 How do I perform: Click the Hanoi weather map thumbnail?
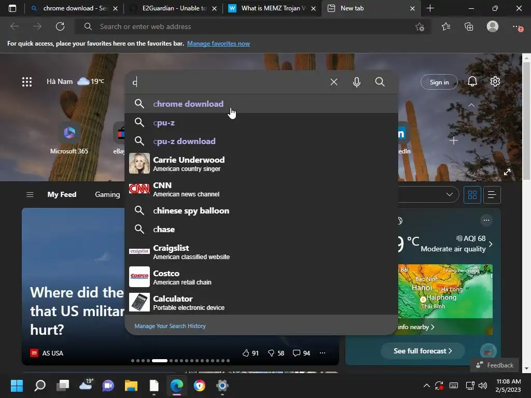(445, 299)
